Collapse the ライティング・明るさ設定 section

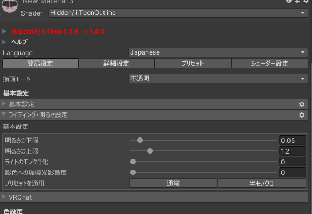[x=4, y=114]
